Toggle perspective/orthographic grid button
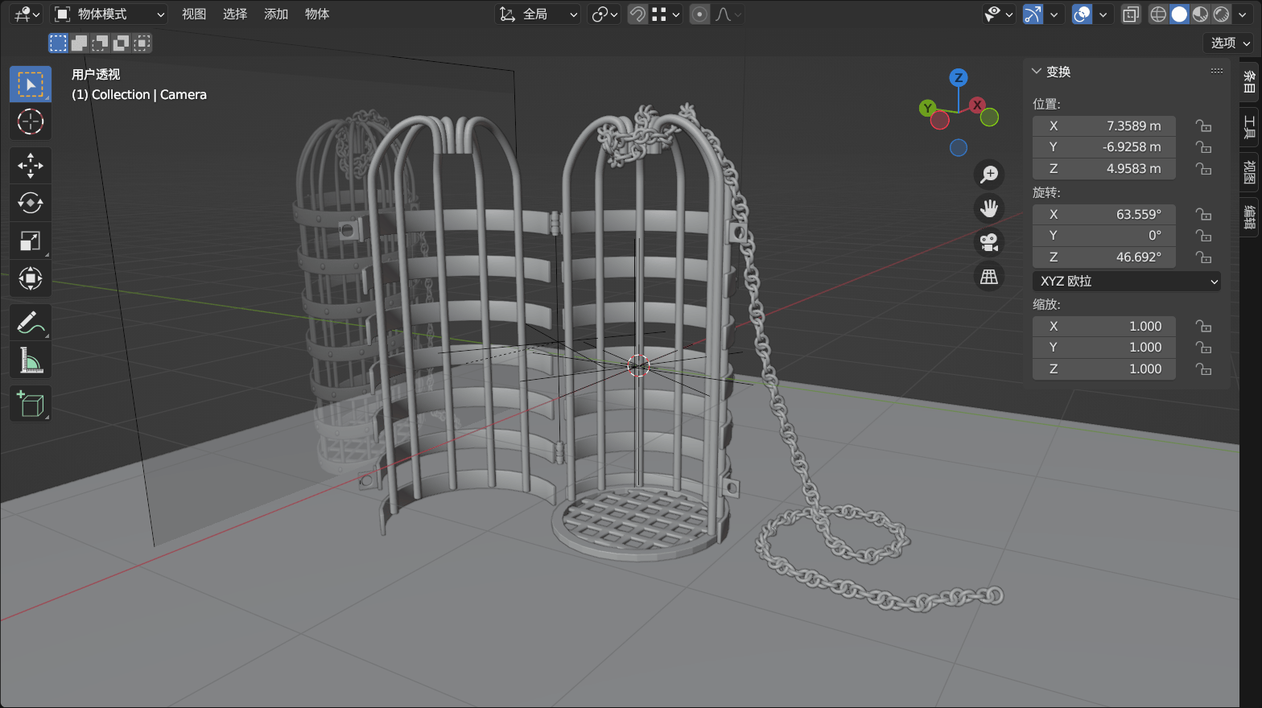This screenshot has width=1262, height=708. coord(989,277)
